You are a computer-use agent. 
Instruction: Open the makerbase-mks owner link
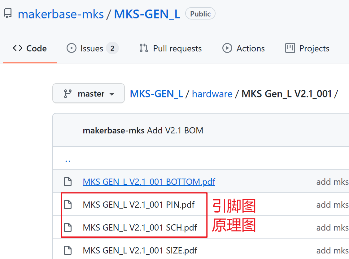point(61,14)
